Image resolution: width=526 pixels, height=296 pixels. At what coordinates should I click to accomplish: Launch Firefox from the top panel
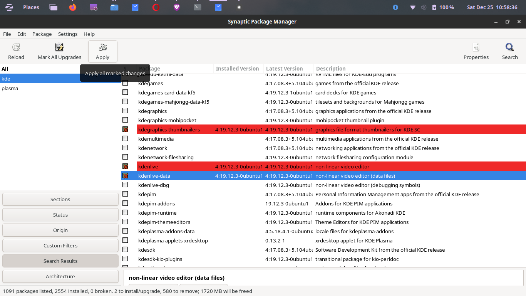73,7
